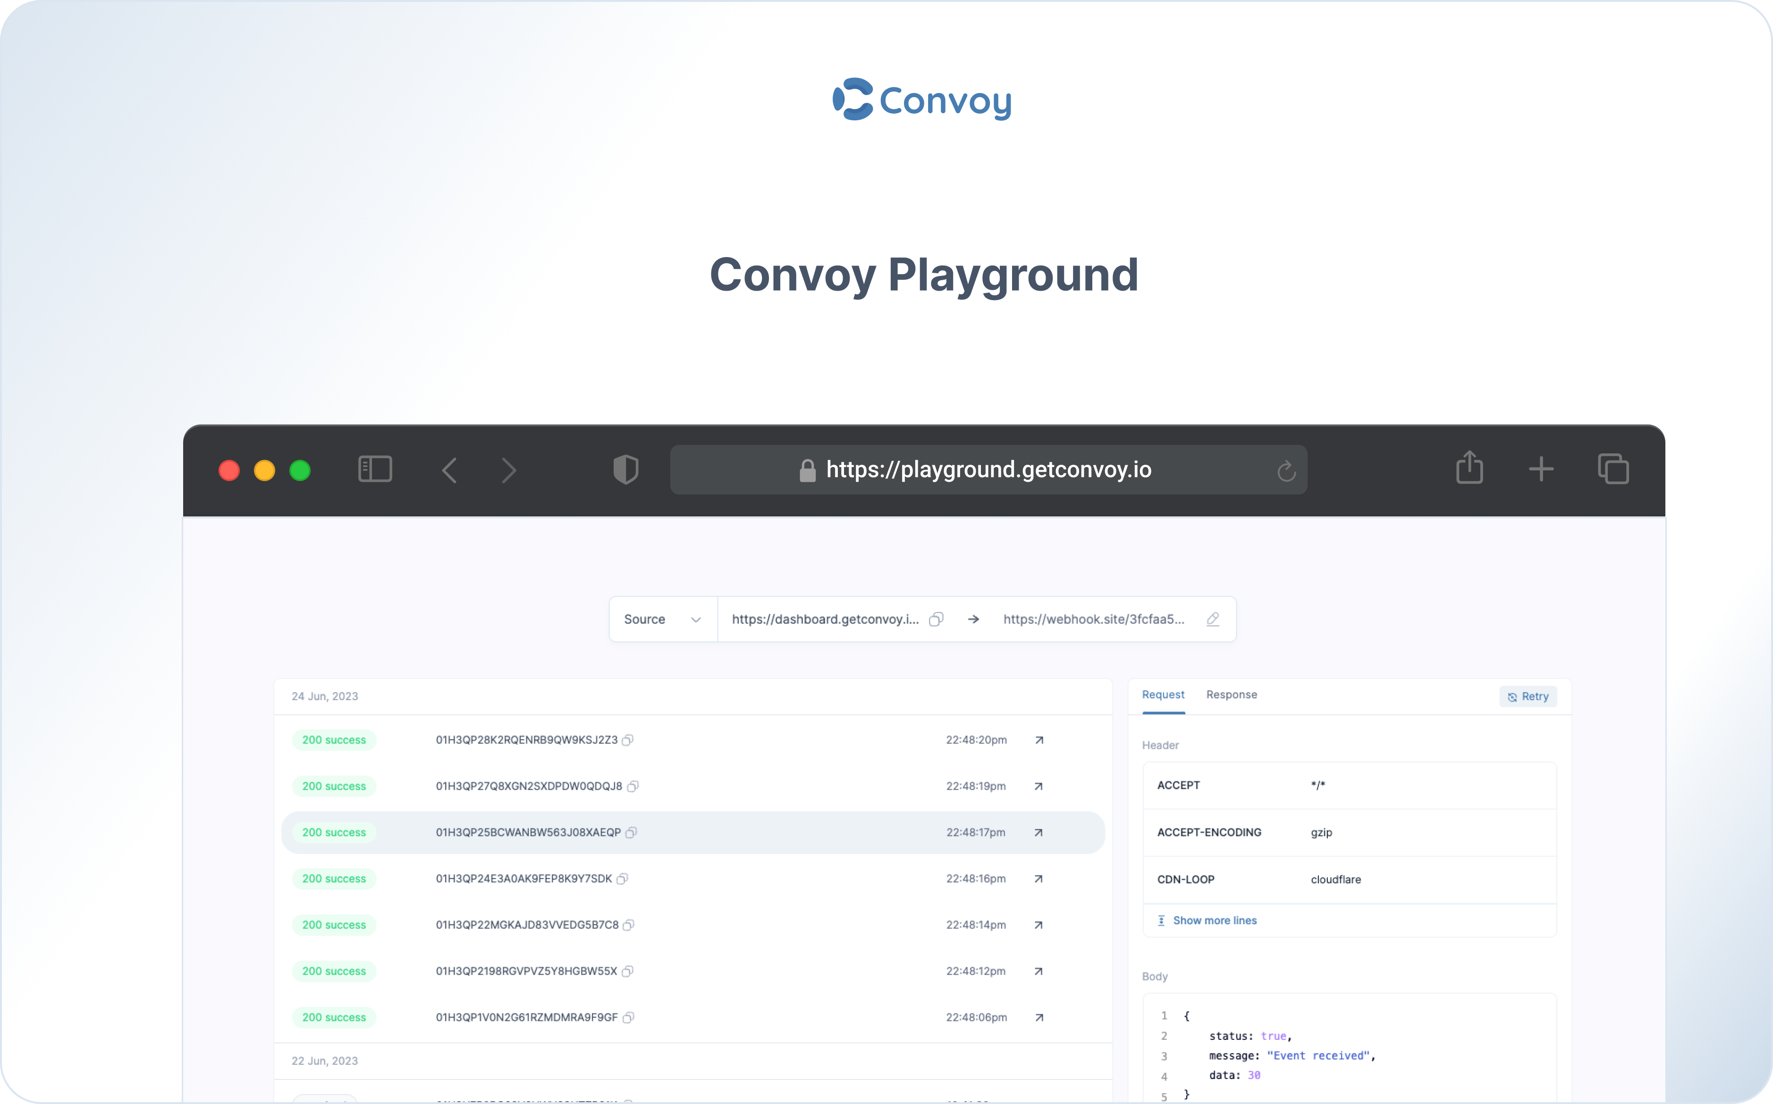Image resolution: width=1773 pixels, height=1104 pixels.
Task: Open the 22:48:06pm event via arrow icon
Action: tap(1039, 1017)
